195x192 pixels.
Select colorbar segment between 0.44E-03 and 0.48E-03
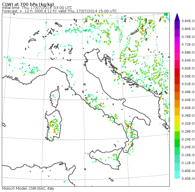click(177, 96)
